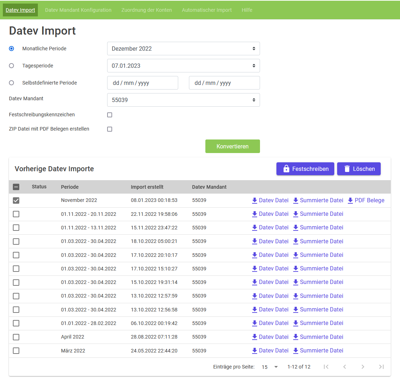
Task: Open the Datev Mandant 55039 dropdown
Action: (x=184, y=100)
